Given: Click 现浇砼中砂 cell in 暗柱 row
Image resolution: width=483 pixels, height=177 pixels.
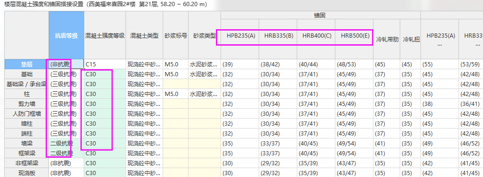Looking at the screenshot, I should (144, 124).
